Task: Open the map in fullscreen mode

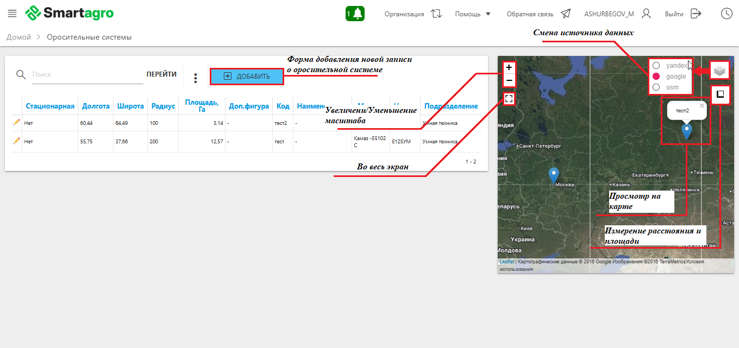Action: click(509, 99)
